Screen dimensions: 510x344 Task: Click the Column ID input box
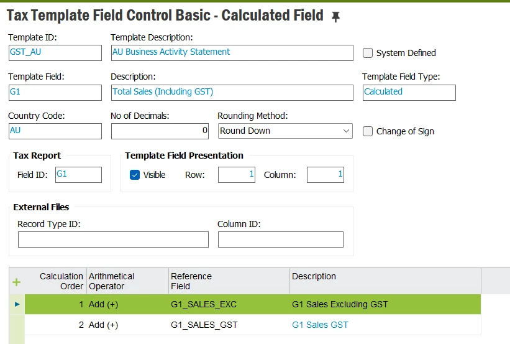(x=280, y=239)
